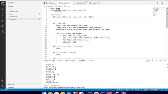Switch to default.yaml editor tab

pyautogui.click(x=81, y=3)
